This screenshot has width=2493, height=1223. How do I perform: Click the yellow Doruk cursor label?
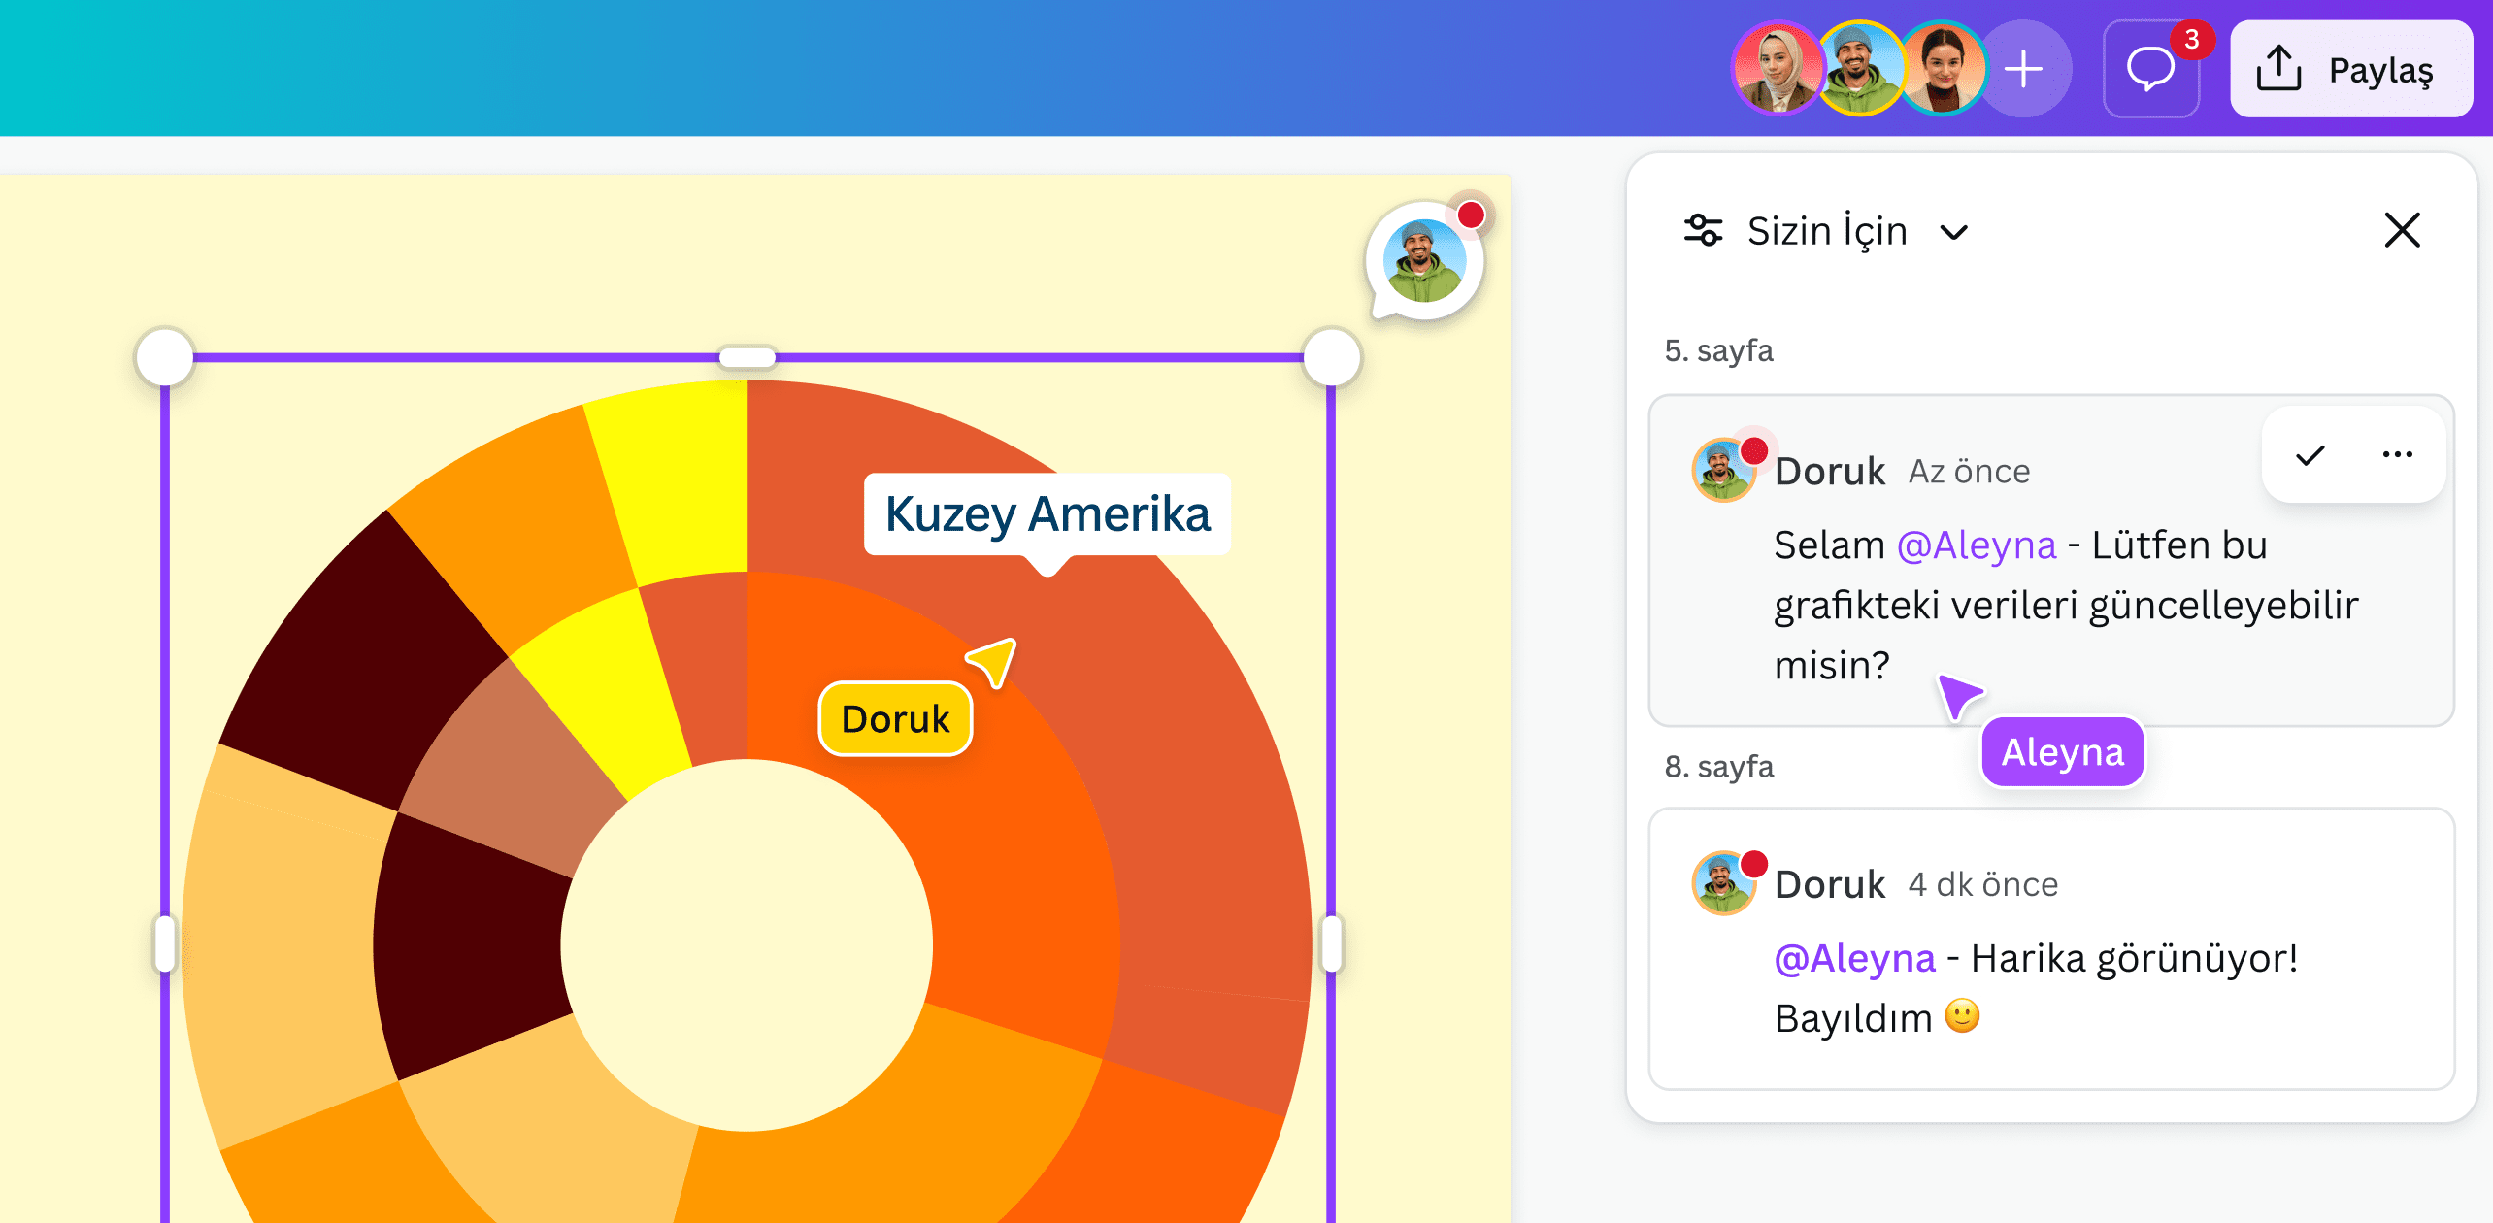[895, 718]
